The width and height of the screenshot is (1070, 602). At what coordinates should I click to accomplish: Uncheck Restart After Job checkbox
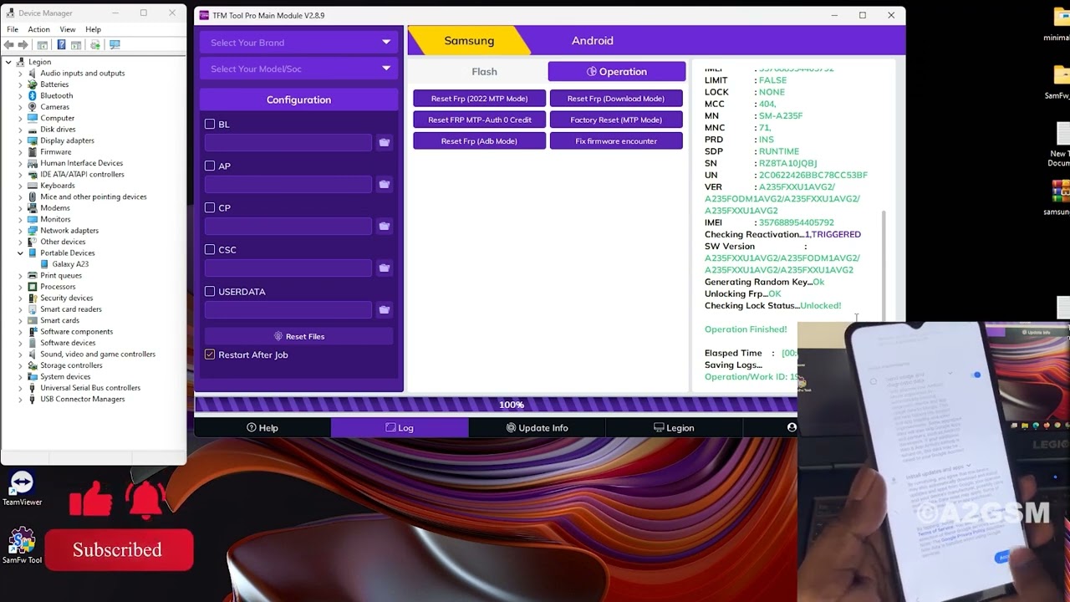210,355
